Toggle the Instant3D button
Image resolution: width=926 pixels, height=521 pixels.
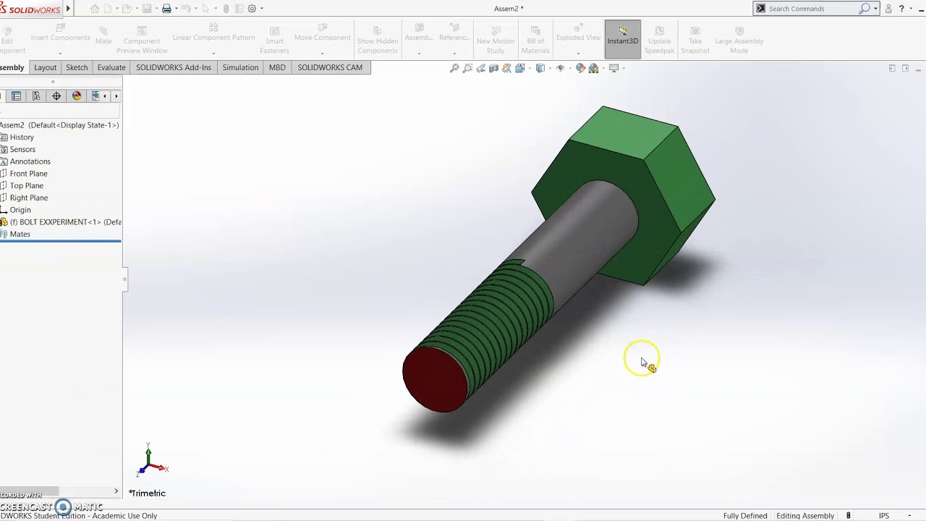(623, 38)
